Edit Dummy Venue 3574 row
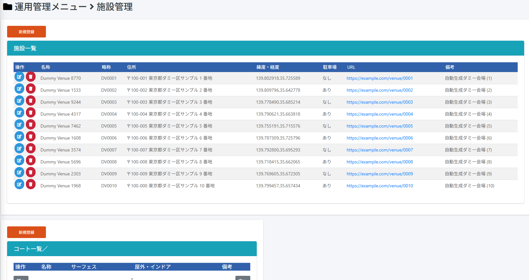The height and width of the screenshot is (280, 529). pos(19,149)
